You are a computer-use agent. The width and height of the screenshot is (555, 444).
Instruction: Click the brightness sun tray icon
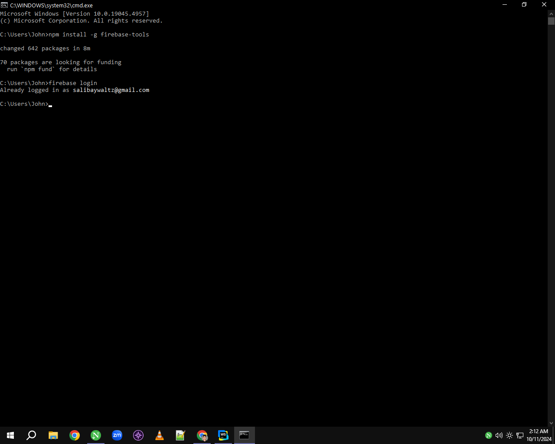[509, 435]
